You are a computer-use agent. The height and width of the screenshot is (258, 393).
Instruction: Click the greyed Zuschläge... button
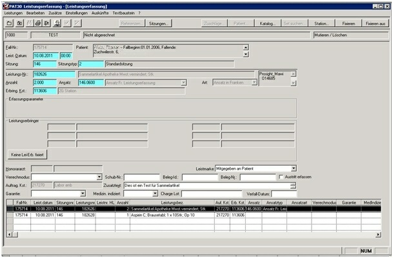[x=214, y=24]
